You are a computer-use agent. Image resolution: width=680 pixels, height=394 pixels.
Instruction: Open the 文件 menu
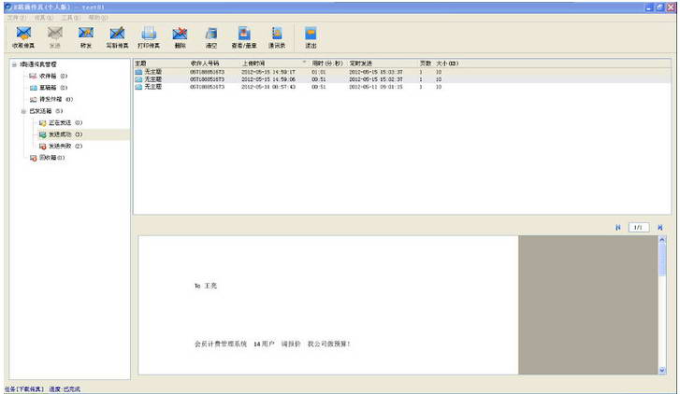click(17, 18)
